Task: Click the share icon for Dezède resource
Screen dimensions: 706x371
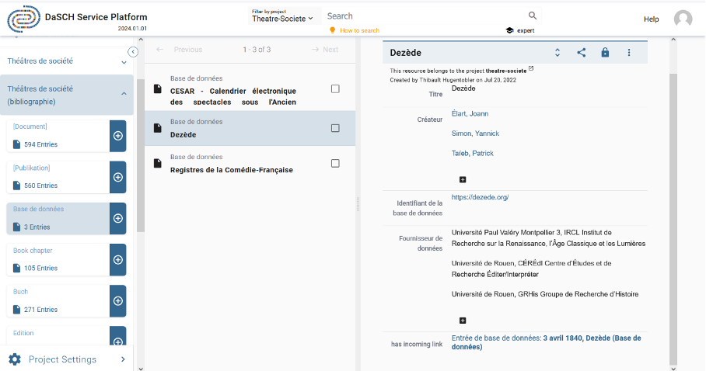Action: tap(581, 53)
